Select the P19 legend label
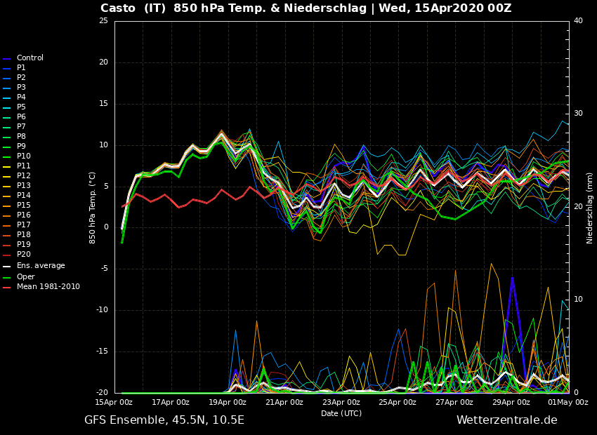Viewport: 597px width, 435px height. 23,244
